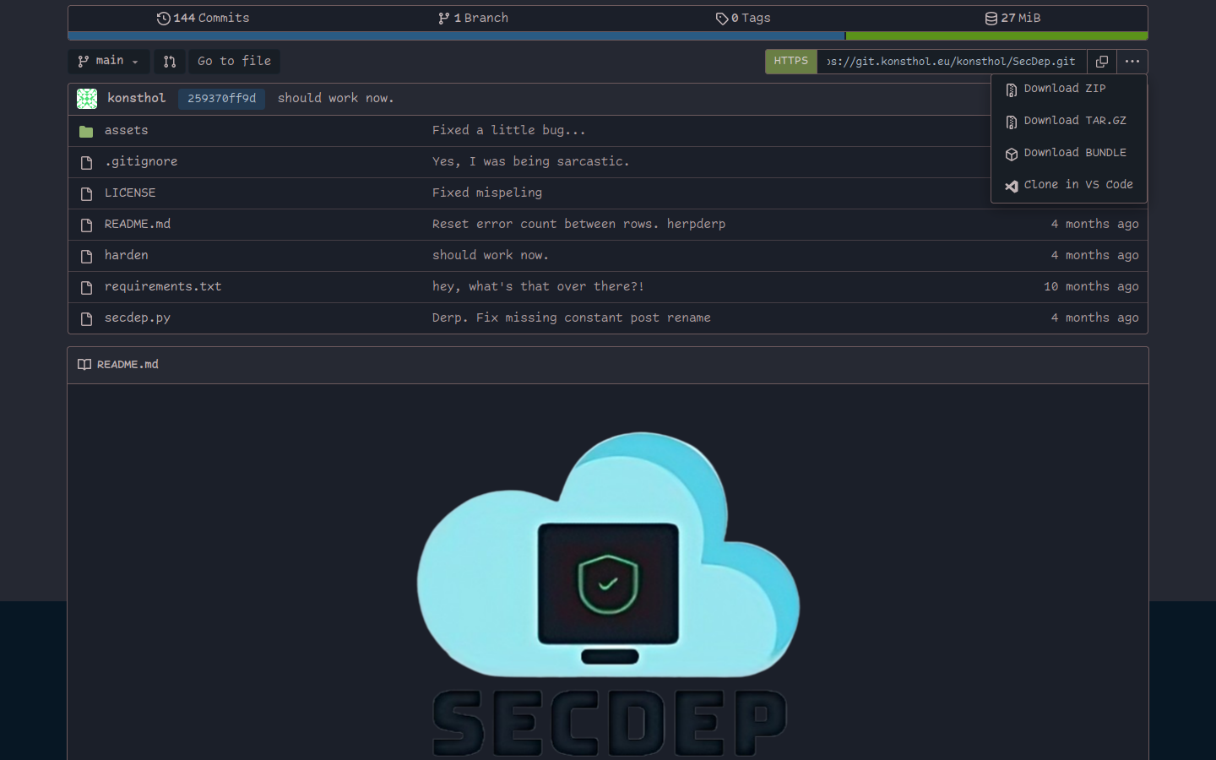
Task: Open commit 259370ff9d link
Action: [221, 99]
